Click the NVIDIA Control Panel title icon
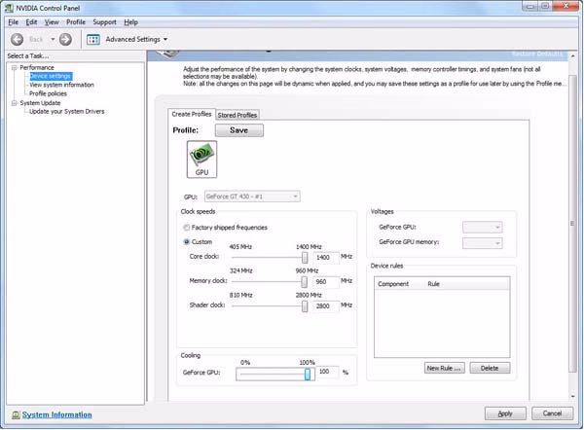Viewport: 584px width, 430px height. click(9, 8)
